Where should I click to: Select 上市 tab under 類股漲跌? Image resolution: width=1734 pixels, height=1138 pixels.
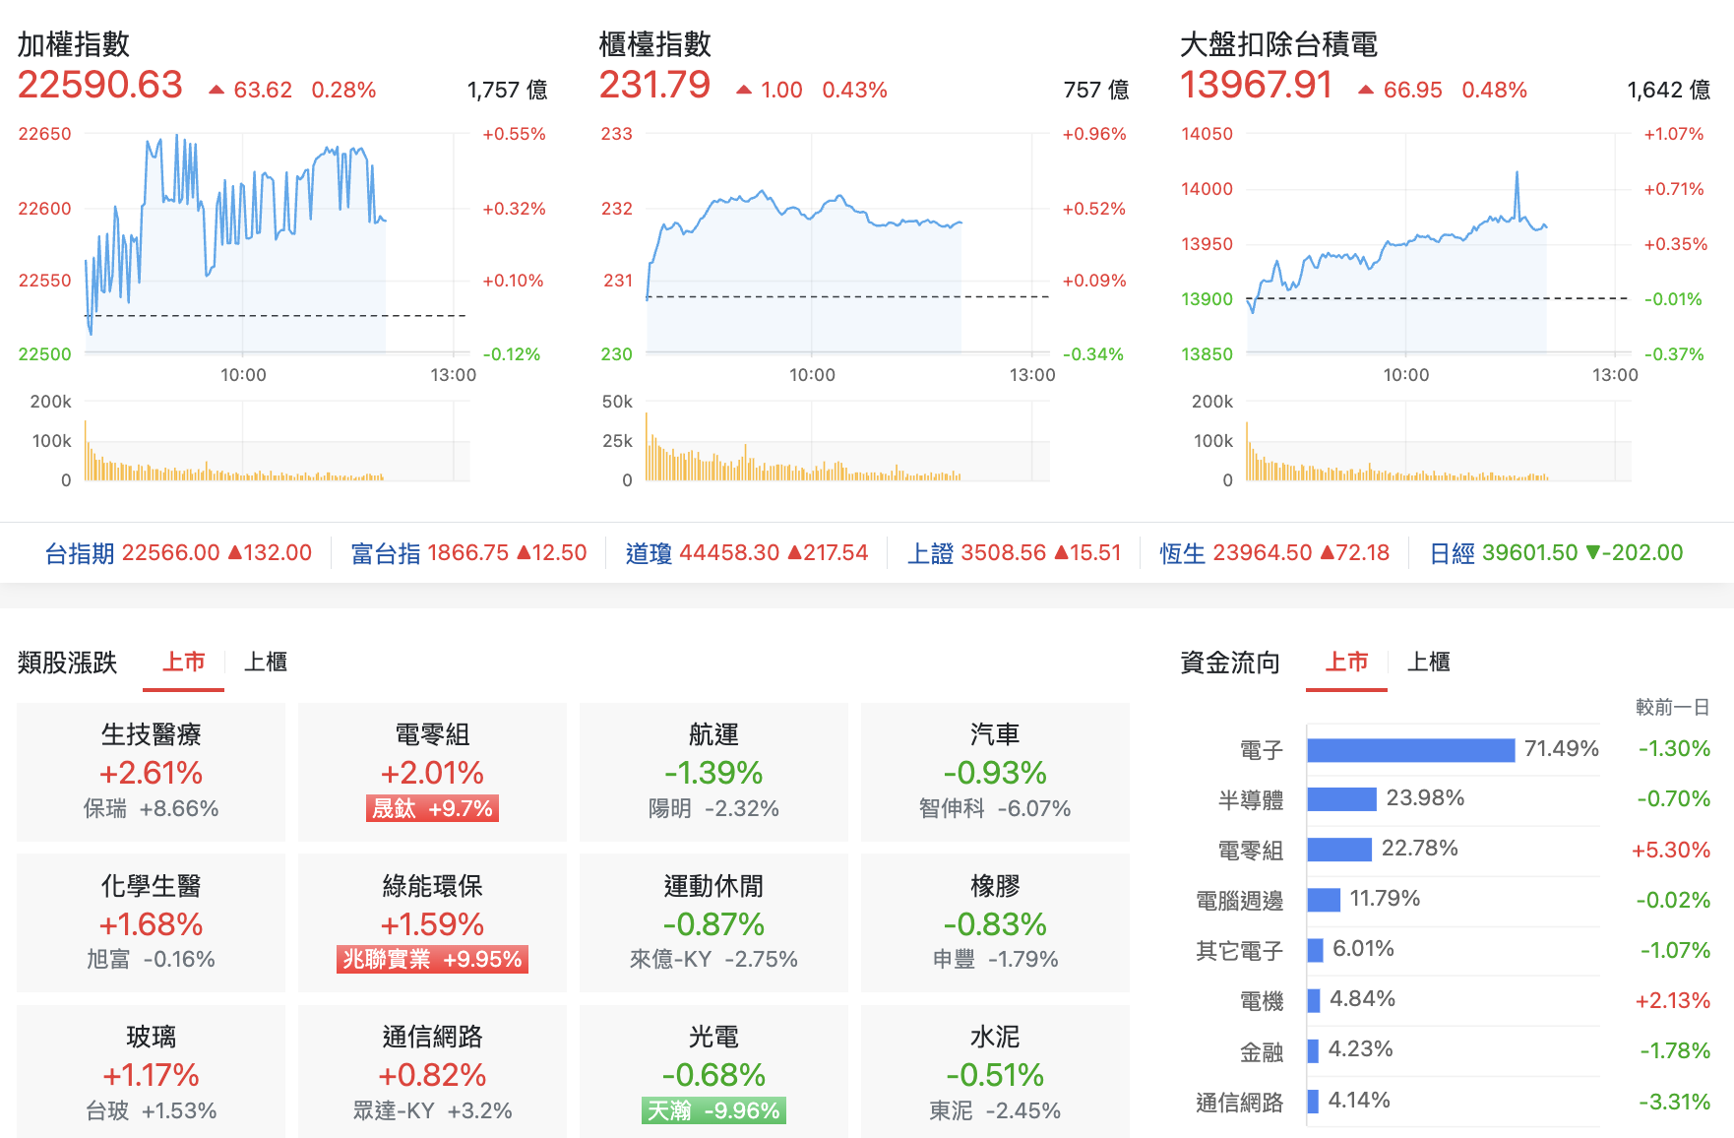[x=184, y=662]
